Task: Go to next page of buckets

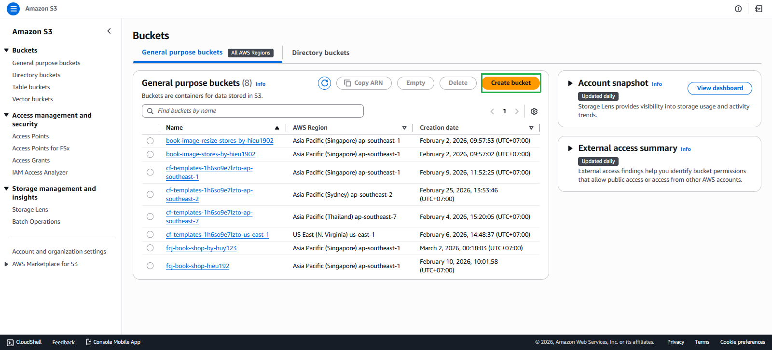Action: 517,111
